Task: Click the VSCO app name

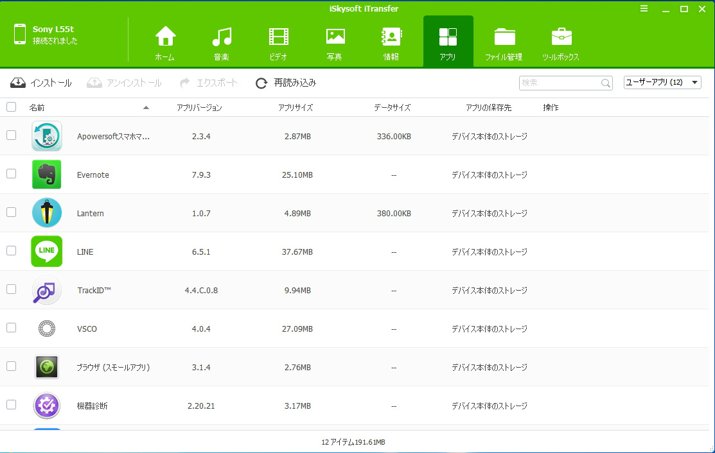Action: click(x=87, y=329)
